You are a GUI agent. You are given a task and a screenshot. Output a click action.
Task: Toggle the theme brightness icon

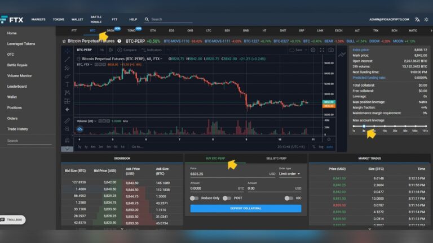click(426, 19)
